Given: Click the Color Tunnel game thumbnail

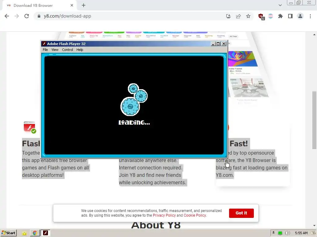Looking at the screenshot, I should pos(243,59).
